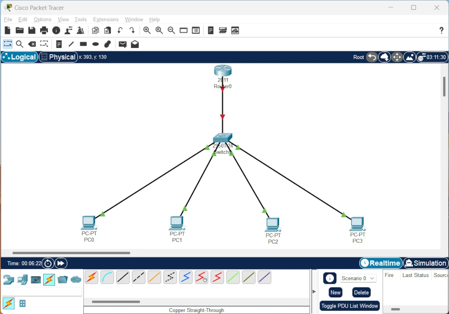Image resolution: width=449 pixels, height=314 pixels.
Task: Open custom devices dialog icon
Action: 196,30
